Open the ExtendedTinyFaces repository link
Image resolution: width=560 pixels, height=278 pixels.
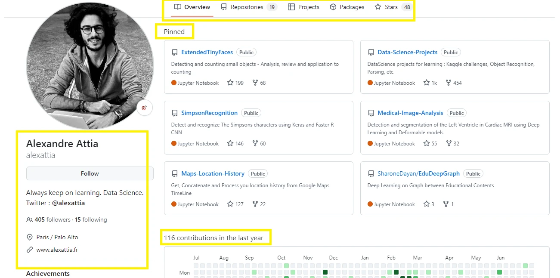(x=207, y=52)
